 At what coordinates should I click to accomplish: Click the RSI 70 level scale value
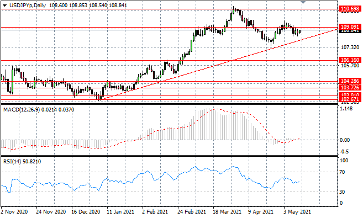point(342,172)
